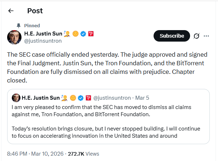This screenshot has height=161, width=218.
Task: Click the sun emoji next to author name
Action: [x=75, y=34]
